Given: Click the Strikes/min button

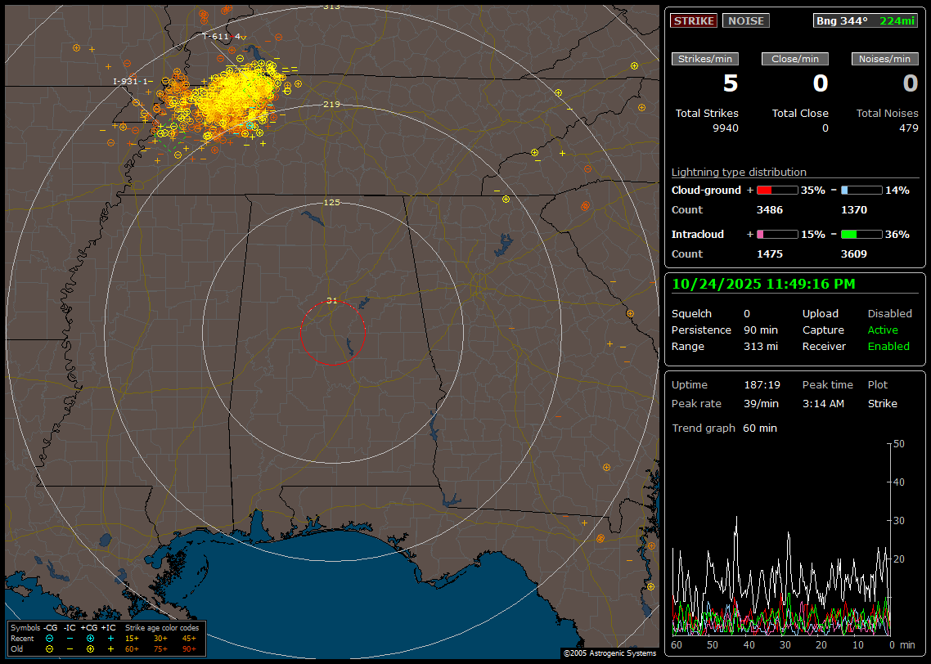Looking at the screenshot, I should coord(705,59).
